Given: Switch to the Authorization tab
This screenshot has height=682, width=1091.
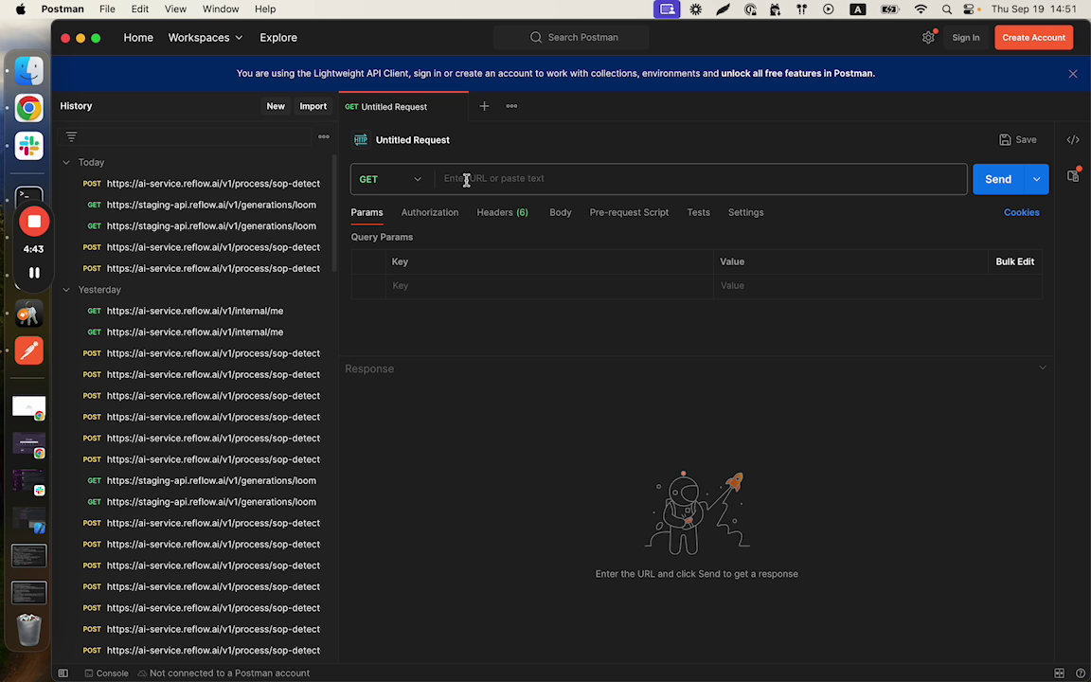Looking at the screenshot, I should tap(429, 212).
